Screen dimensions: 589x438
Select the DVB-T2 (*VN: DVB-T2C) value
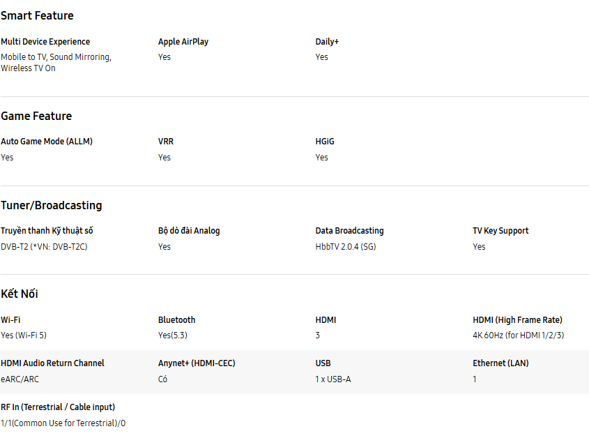click(x=44, y=247)
